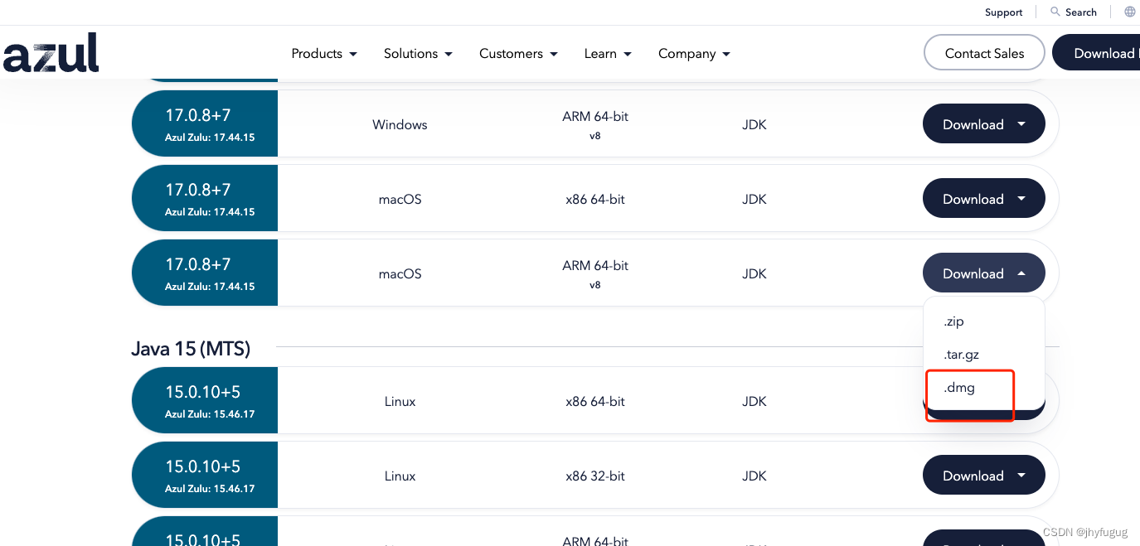Select the .tar.gz download format
Image resolution: width=1140 pixels, height=546 pixels.
pos(961,355)
